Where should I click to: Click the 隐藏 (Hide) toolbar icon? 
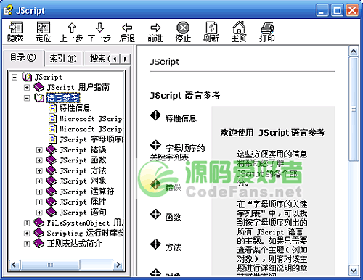click(x=15, y=28)
